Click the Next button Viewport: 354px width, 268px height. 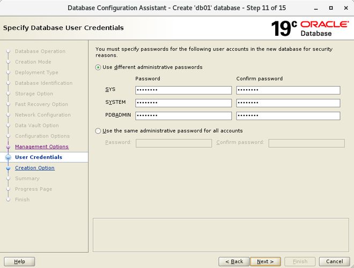point(265,262)
